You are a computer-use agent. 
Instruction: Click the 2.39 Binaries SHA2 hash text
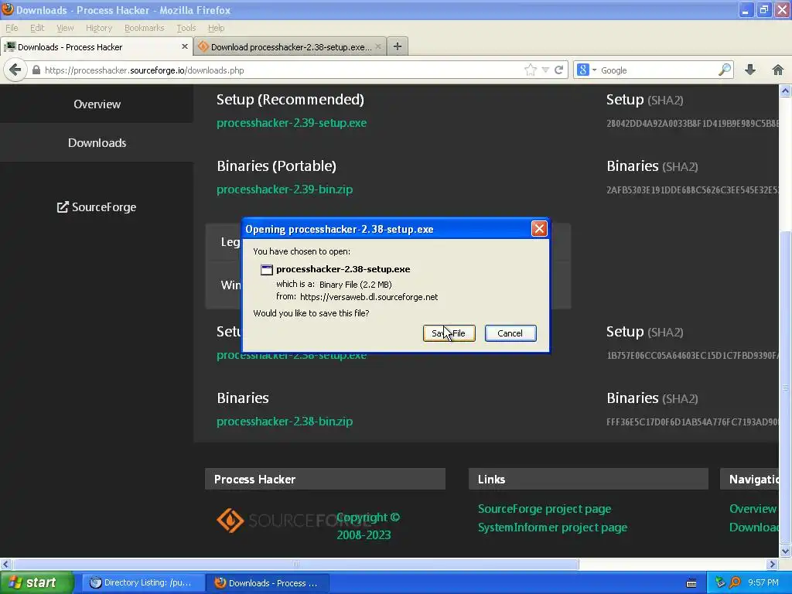coord(692,190)
